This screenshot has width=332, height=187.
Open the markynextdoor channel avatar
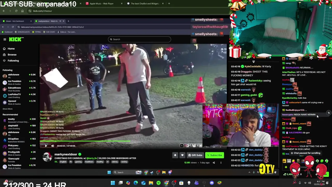pyautogui.click(x=47, y=157)
